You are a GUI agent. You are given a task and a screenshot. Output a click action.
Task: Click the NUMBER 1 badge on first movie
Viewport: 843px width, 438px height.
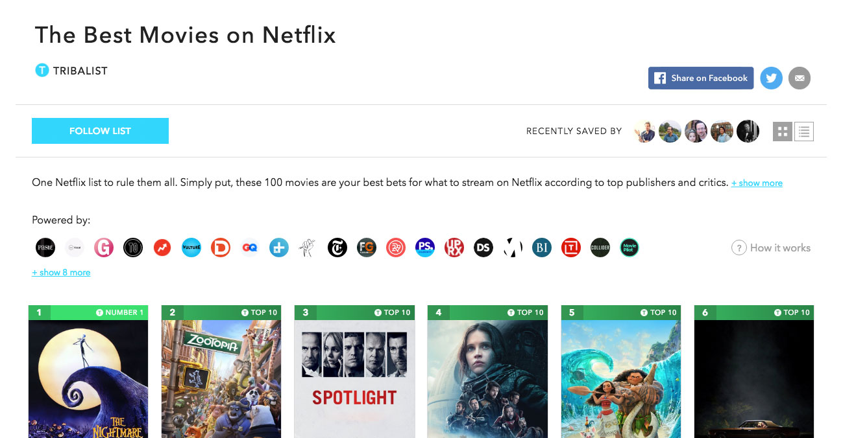[120, 312]
